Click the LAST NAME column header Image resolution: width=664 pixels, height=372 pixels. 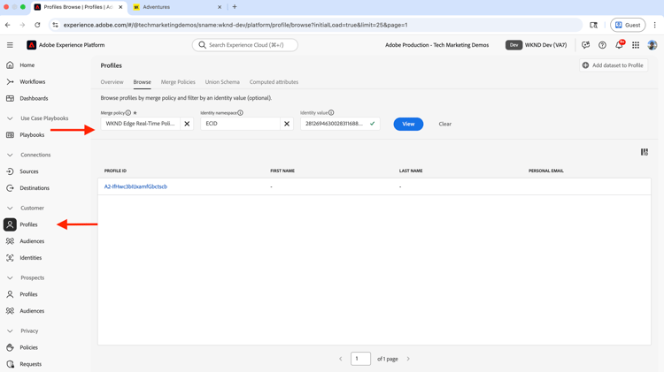[x=411, y=171]
